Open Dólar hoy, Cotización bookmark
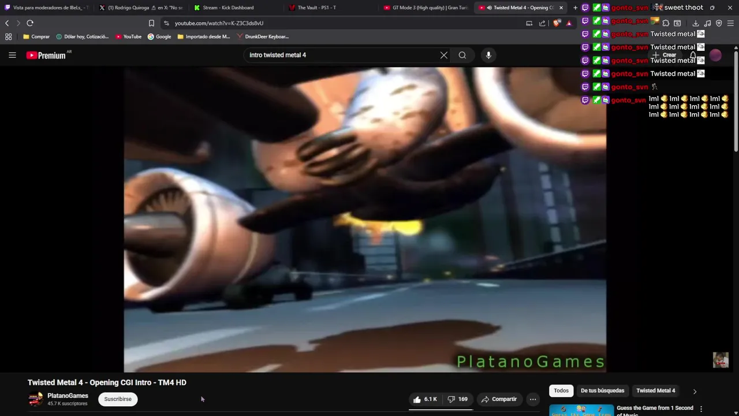The height and width of the screenshot is (416, 739). 83,36
